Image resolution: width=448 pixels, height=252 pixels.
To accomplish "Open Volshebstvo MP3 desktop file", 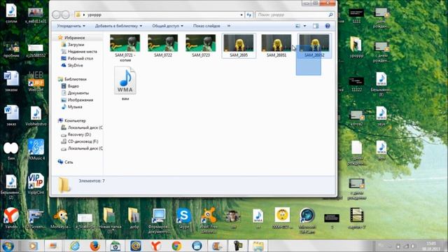I will click(x=36, y=115).
